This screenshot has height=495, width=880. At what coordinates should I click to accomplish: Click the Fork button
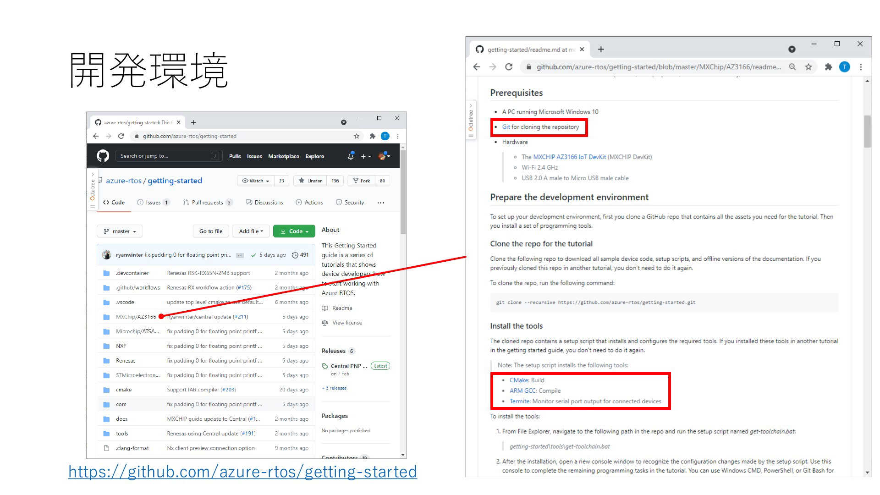(362, 181)
